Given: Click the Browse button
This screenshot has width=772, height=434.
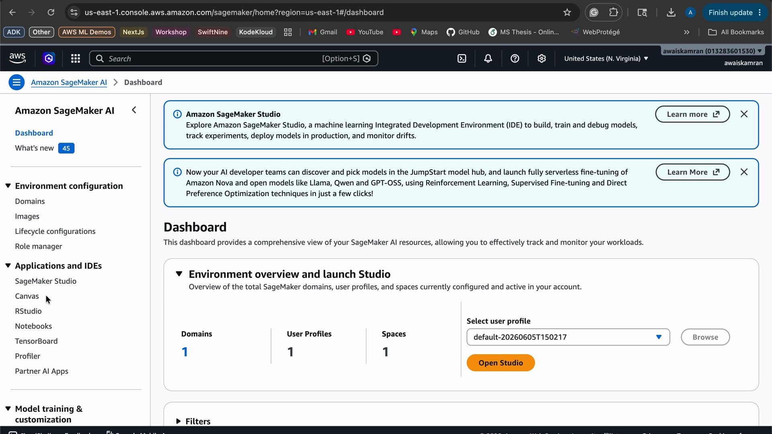Looking at the screenshot, I should coord(705,337).
